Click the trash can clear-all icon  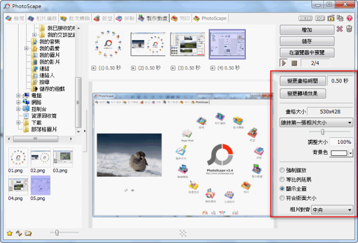tap(350, 29)
